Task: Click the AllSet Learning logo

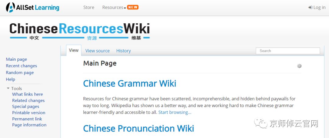Action: coord(33,7)
